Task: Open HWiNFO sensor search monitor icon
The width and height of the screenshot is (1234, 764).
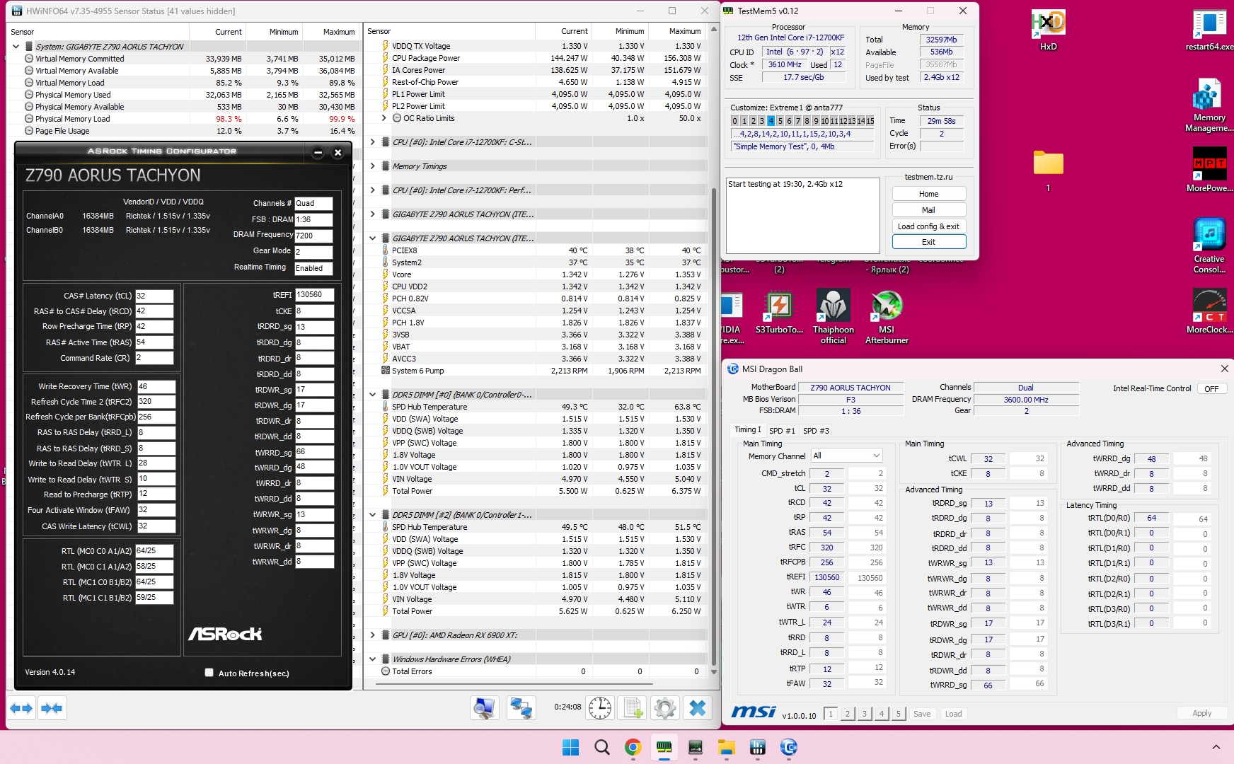Action: click(x=485, y=707)
